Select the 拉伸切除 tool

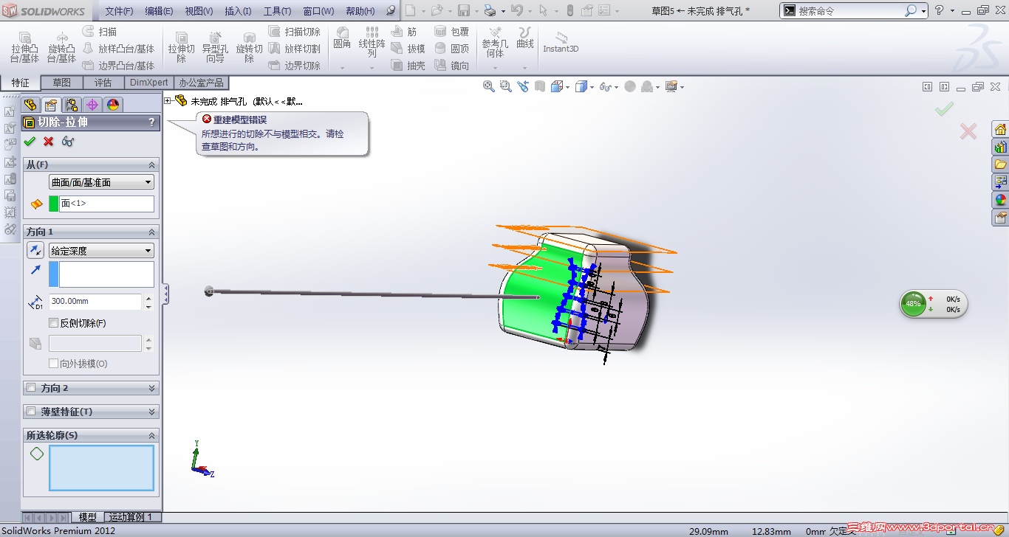point(181,48)
